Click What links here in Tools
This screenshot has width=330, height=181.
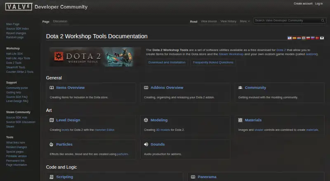16,143
